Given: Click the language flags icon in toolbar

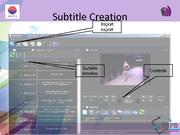Looking at the screenshot, I should pyautogui.click(x=18, y=44).
